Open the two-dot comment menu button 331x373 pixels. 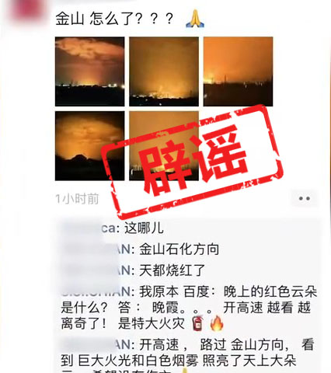click(304, 199)
